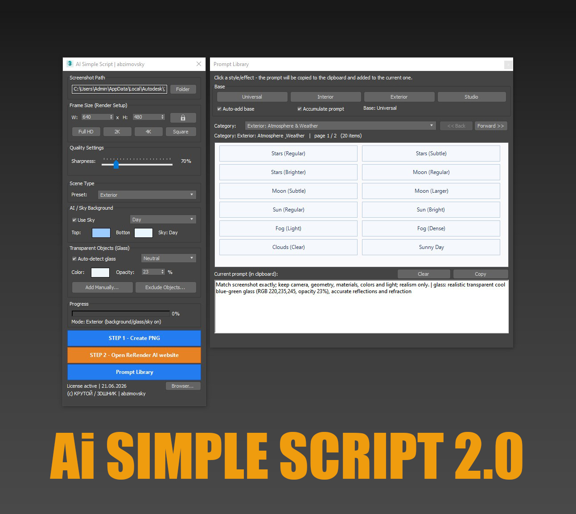Click the height spinner arrows
The image size is (576, 514).
[162, 117]
